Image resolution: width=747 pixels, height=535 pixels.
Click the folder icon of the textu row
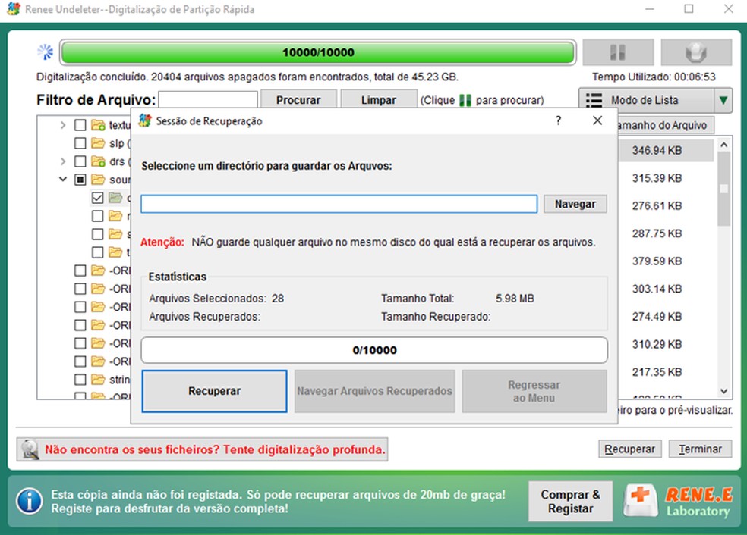tap(98, 125)
